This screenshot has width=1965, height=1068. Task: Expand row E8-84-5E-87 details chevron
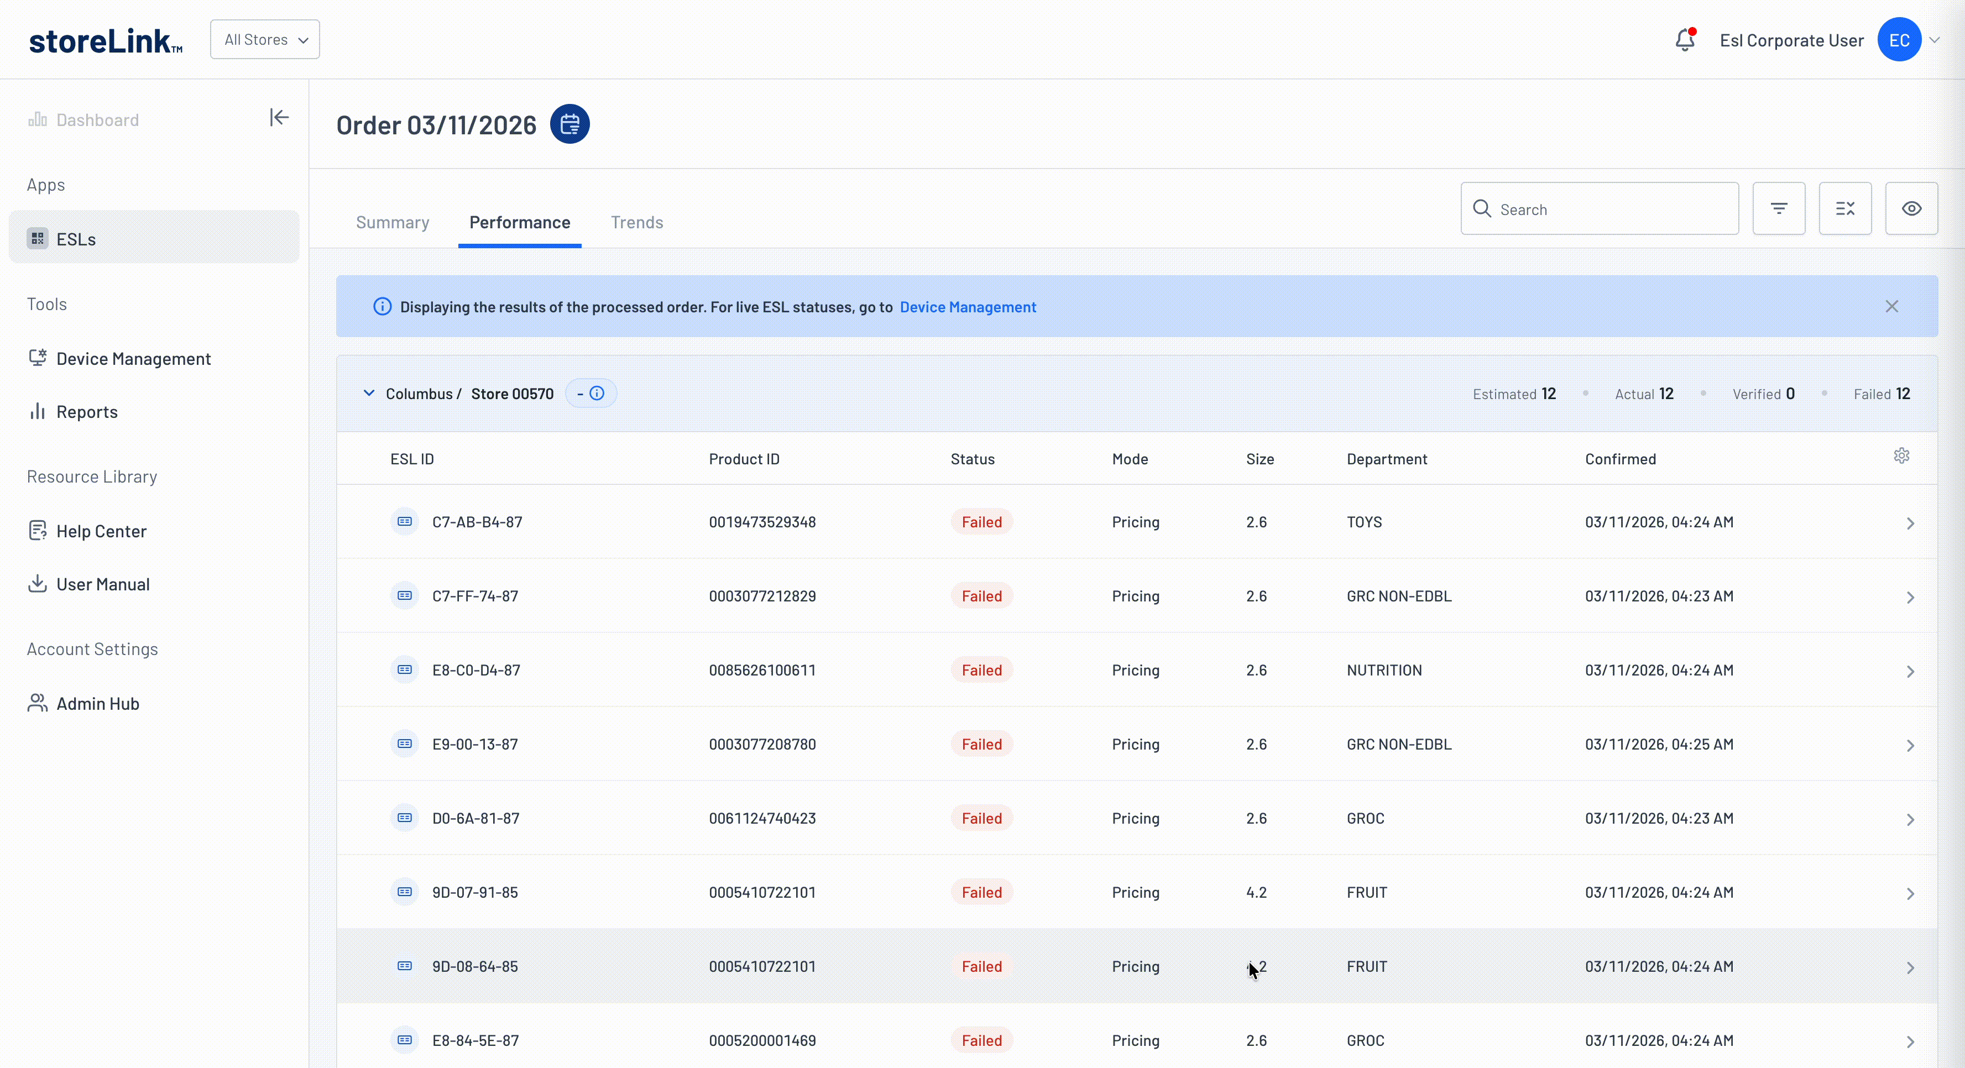pyautogui.click(x=1910, y=1041)
